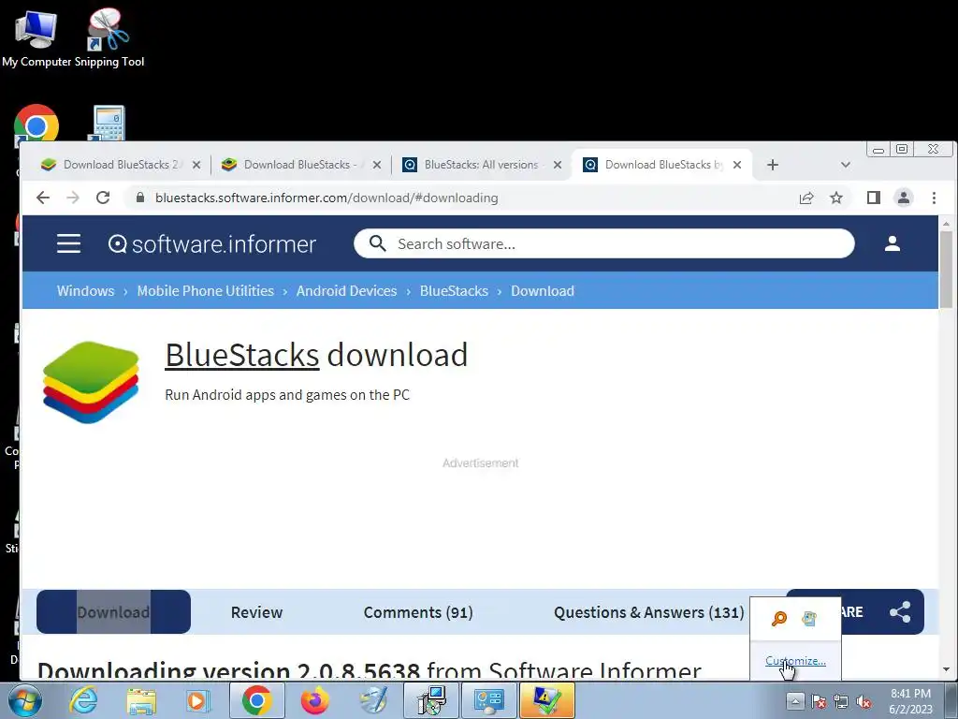Toggle hidden tray icons arrow

coord(795,700)
